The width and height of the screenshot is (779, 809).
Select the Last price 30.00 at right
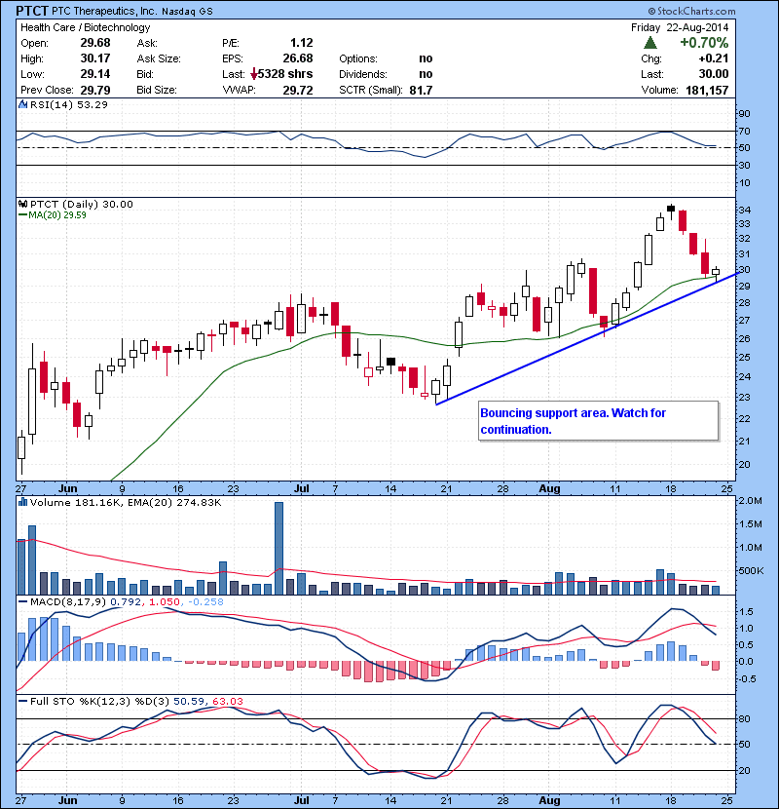714,74
